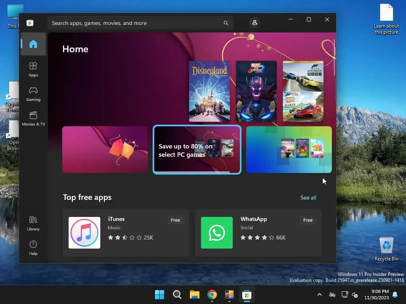
Task: Open the iTunes app icon
Action: click(84, 233)
